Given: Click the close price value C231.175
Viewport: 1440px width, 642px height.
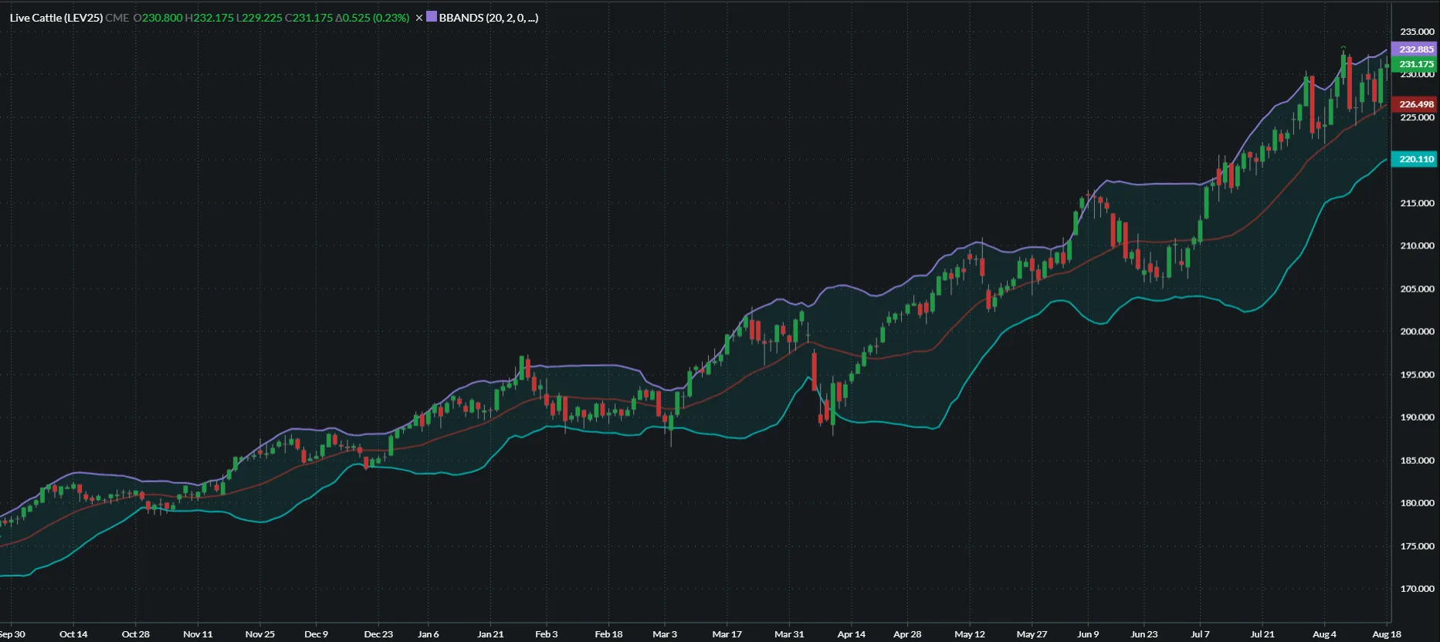Looking at the screenshot, I should point(309,18).
